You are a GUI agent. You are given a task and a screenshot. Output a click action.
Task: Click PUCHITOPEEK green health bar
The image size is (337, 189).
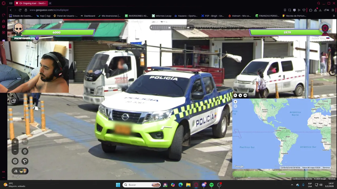[57, 33]
